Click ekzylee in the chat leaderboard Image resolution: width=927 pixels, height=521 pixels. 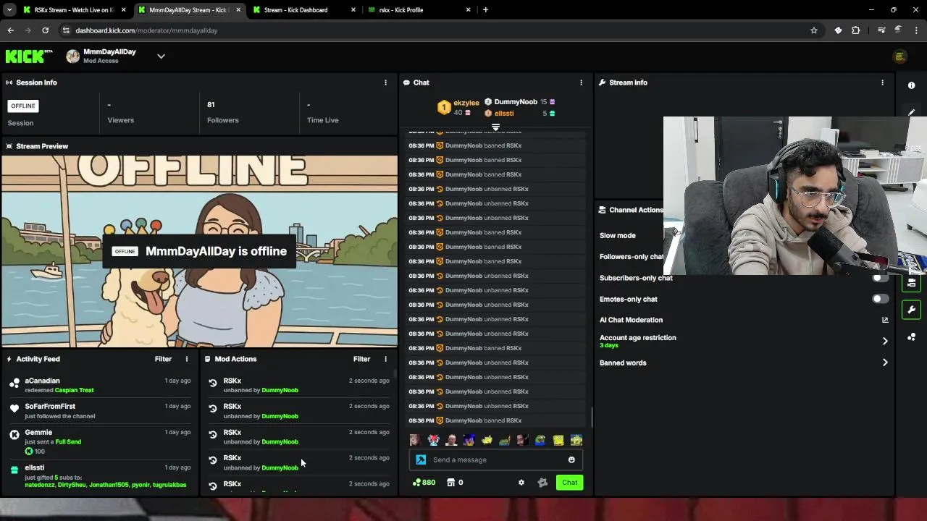point(466,103)
